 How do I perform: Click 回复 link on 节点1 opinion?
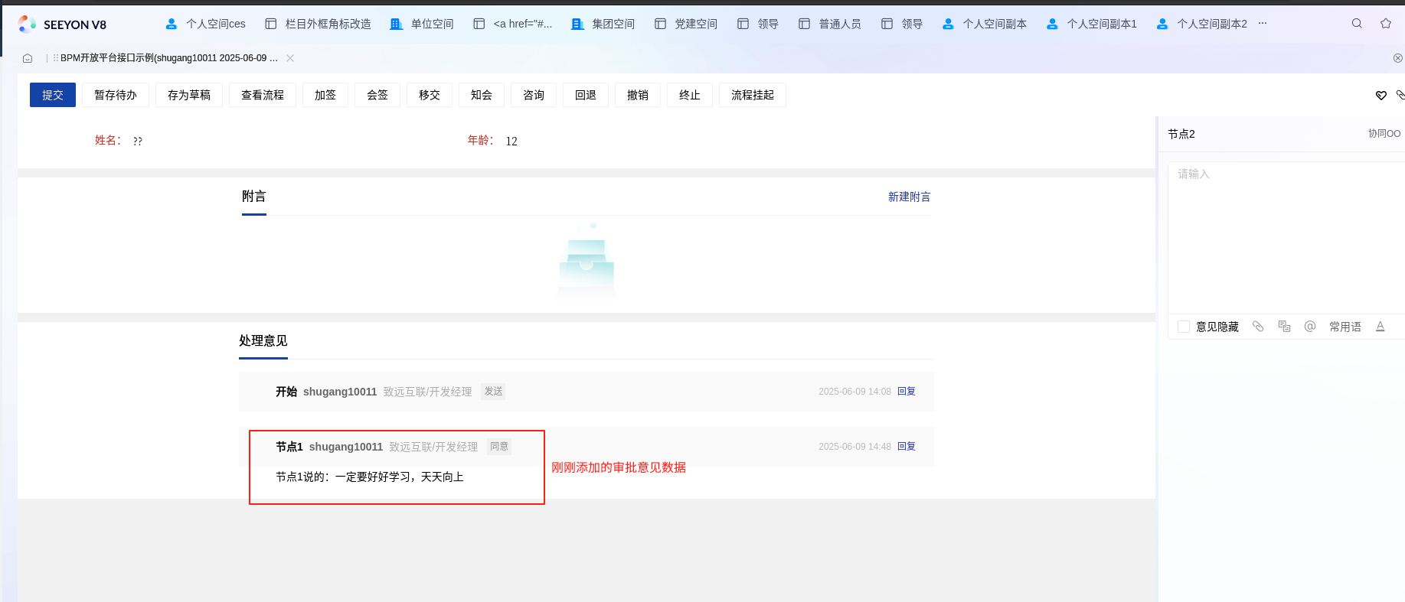[x=907, y=447]
